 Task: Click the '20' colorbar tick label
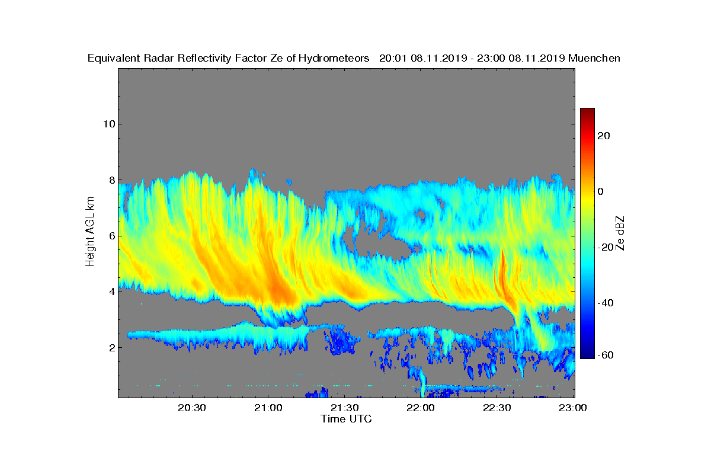pos(604,136)
